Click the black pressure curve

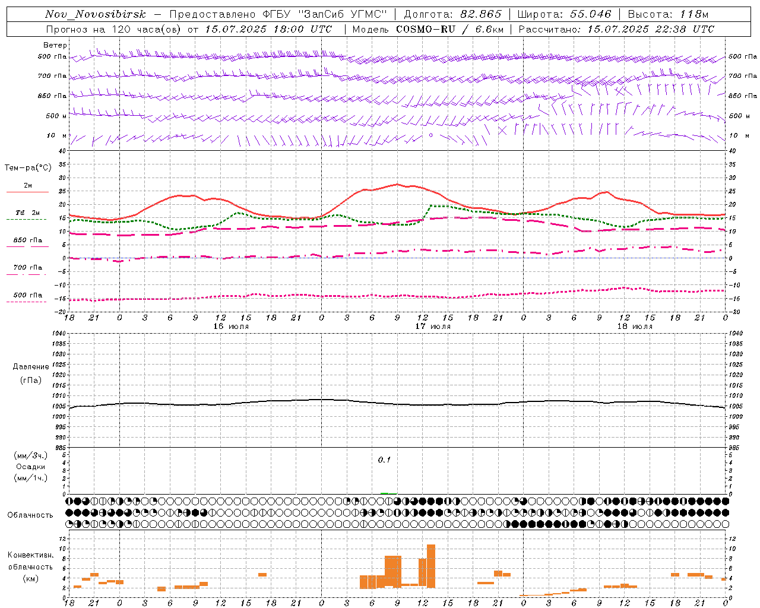(x=398, y=404)
